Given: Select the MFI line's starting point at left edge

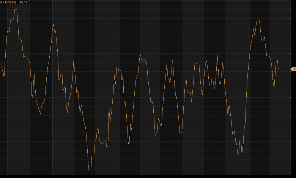Looking at the screenshot, I should click(x=0, y=65).
